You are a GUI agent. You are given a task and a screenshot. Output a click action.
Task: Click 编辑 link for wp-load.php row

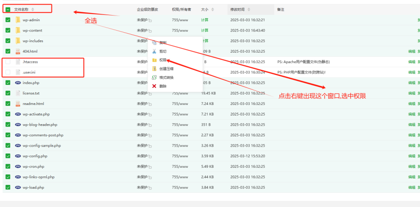[411, 187]
